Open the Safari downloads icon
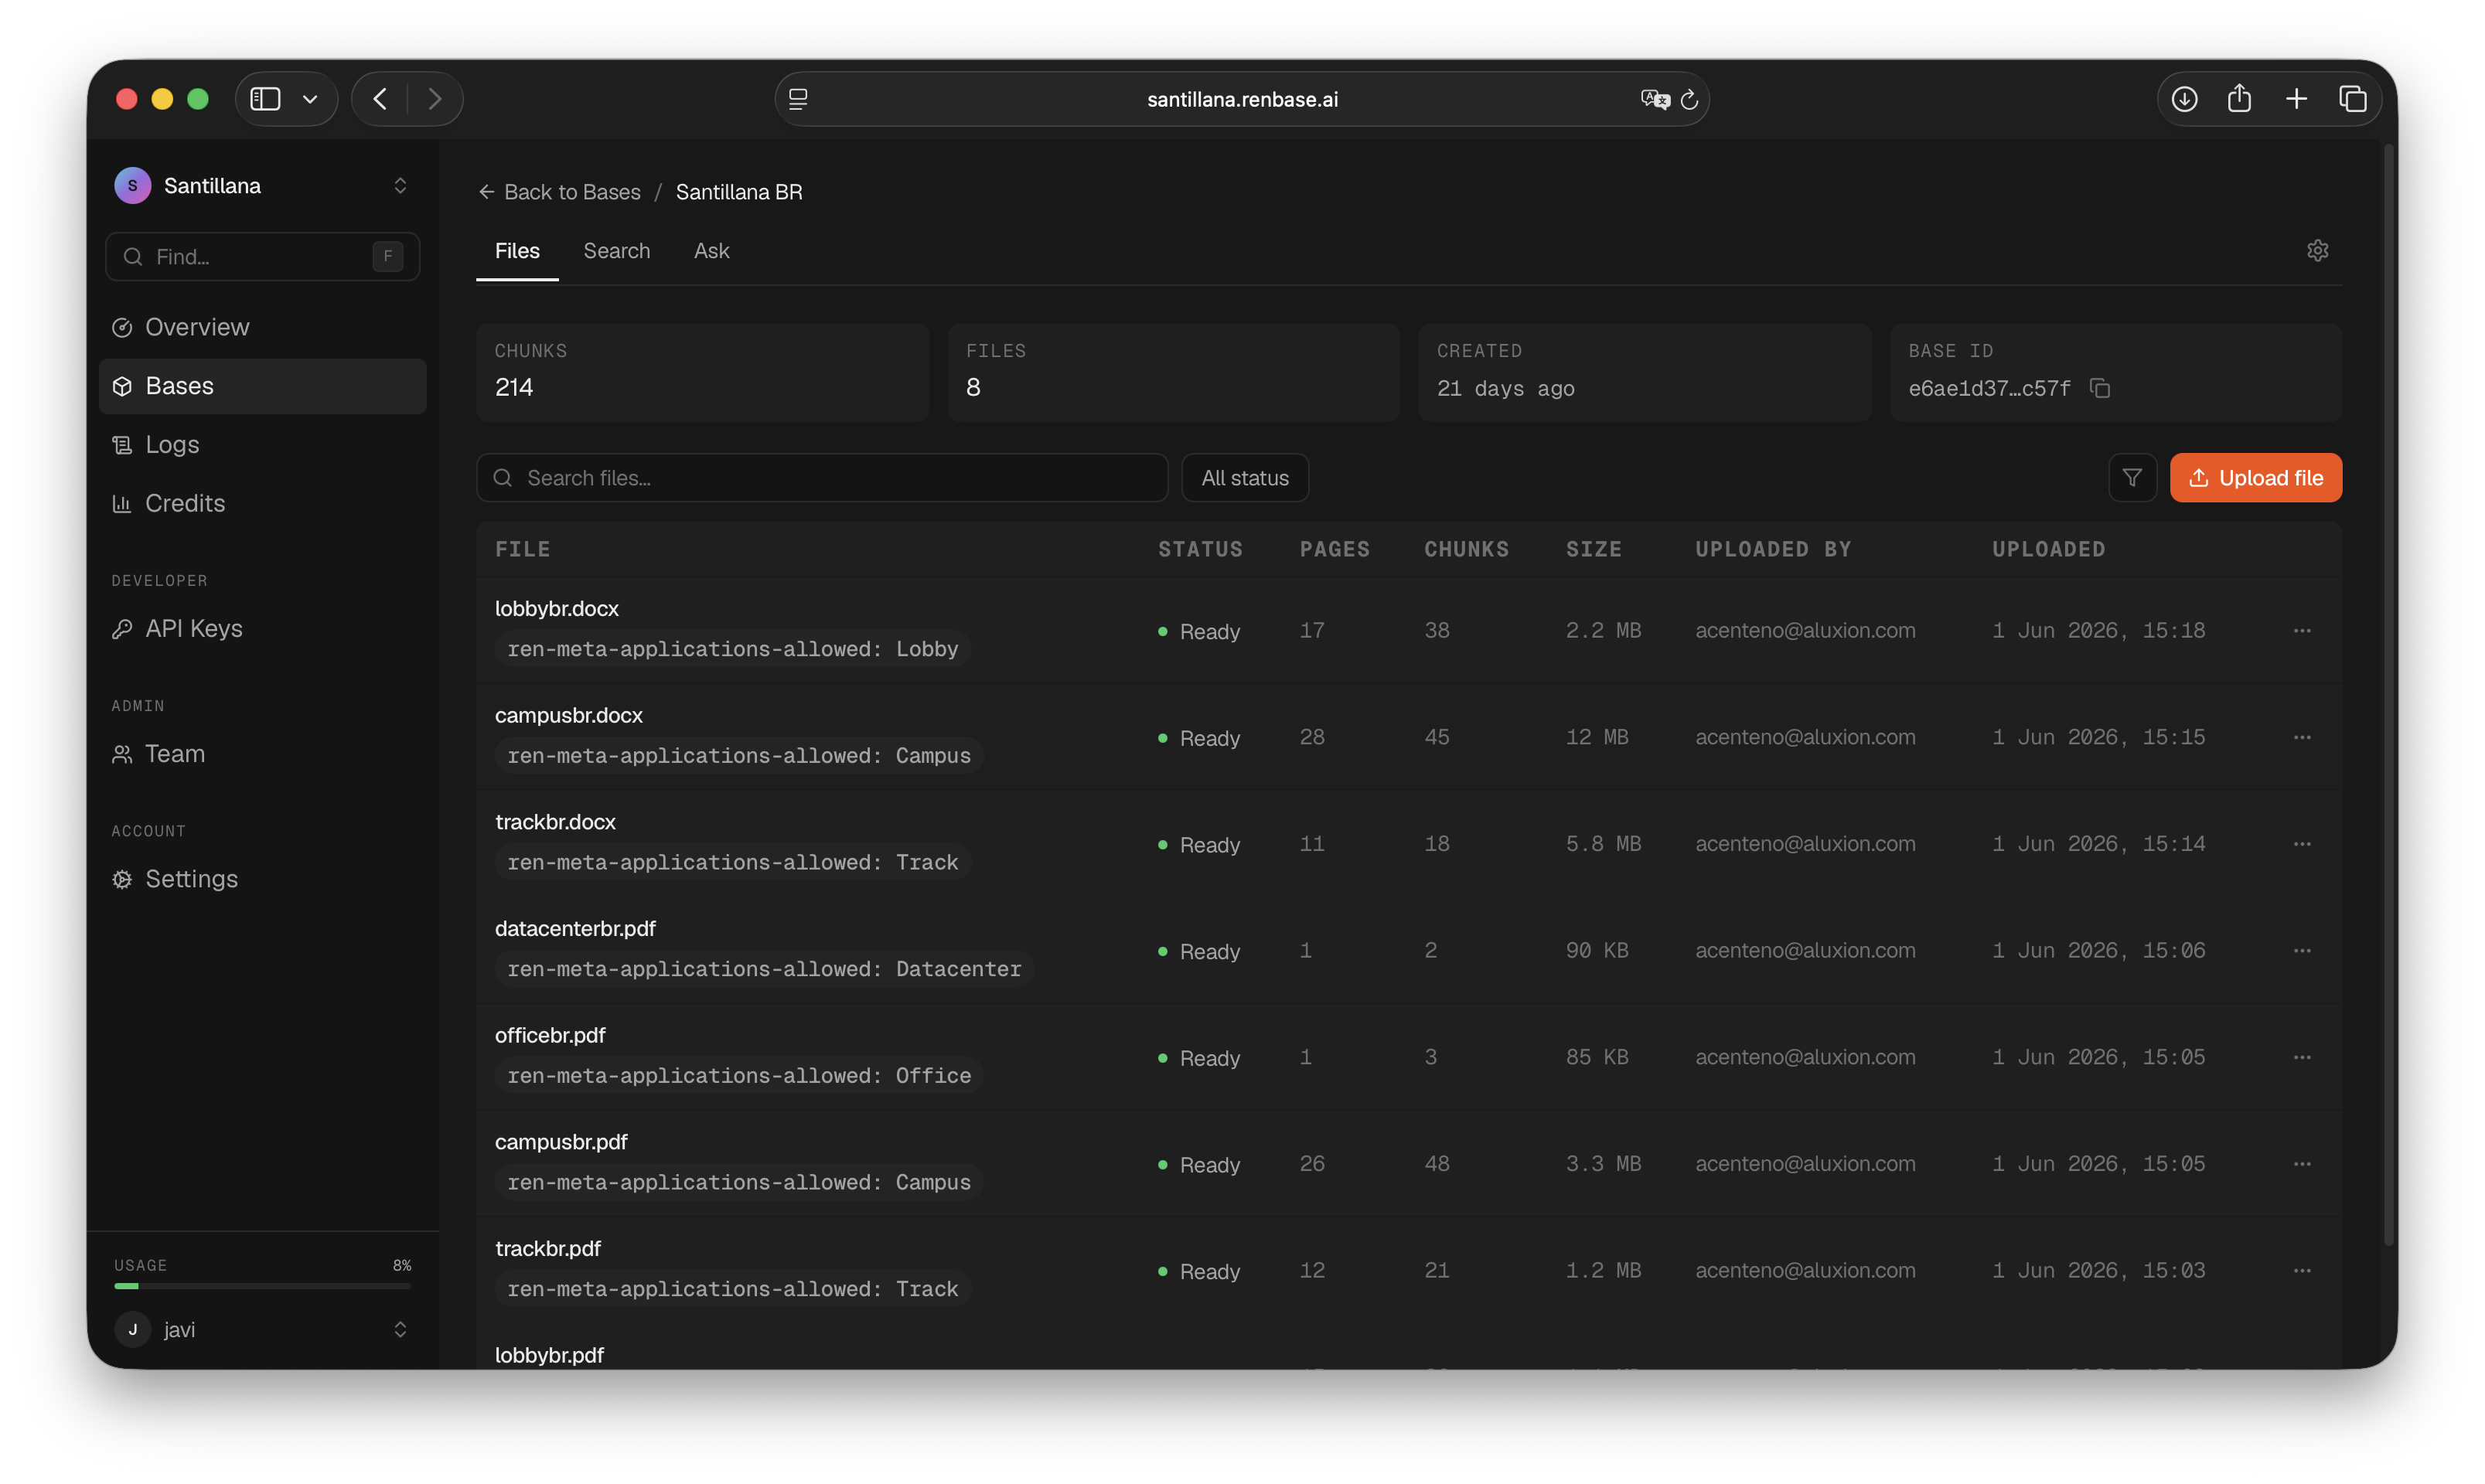2485x1484 pixels. [x=2184, y=99]
